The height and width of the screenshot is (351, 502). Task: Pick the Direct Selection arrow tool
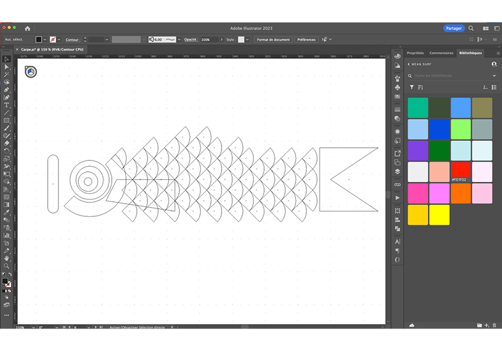pos(6,66)
